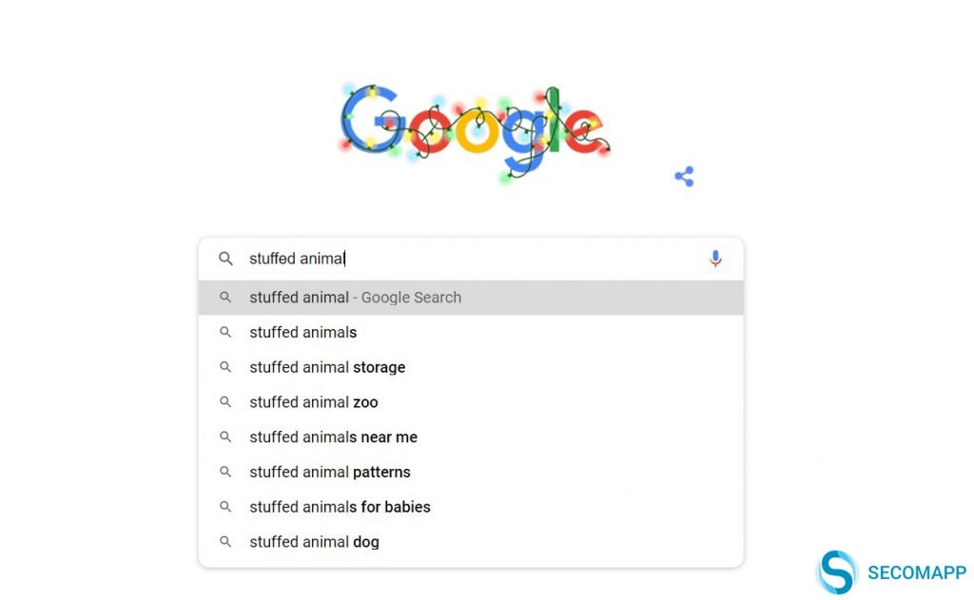974x600 pixels.
Task: Click the Secomapp text link
Action: click(917, 572)
